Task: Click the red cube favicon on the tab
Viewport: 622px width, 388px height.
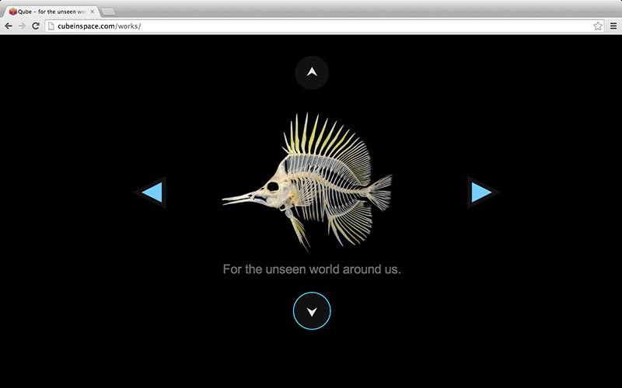Action: coord(12,12)
